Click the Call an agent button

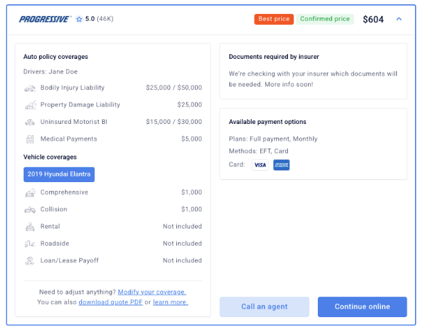click(x=264, y=307)
